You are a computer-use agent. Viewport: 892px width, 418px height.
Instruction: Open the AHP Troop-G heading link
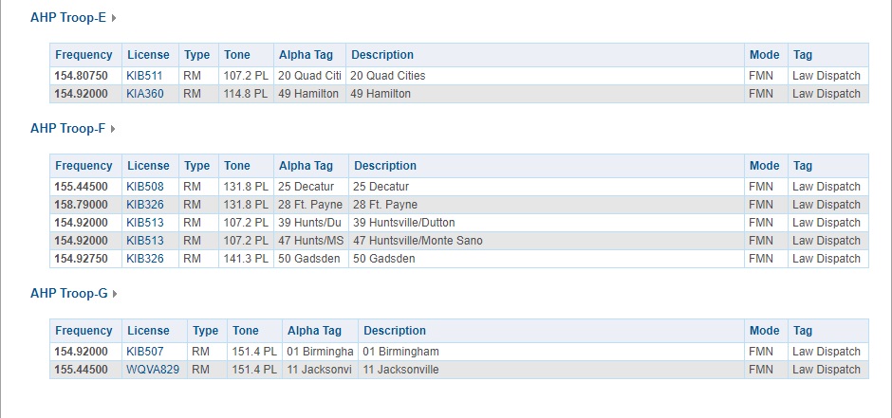tap(69, 294)
